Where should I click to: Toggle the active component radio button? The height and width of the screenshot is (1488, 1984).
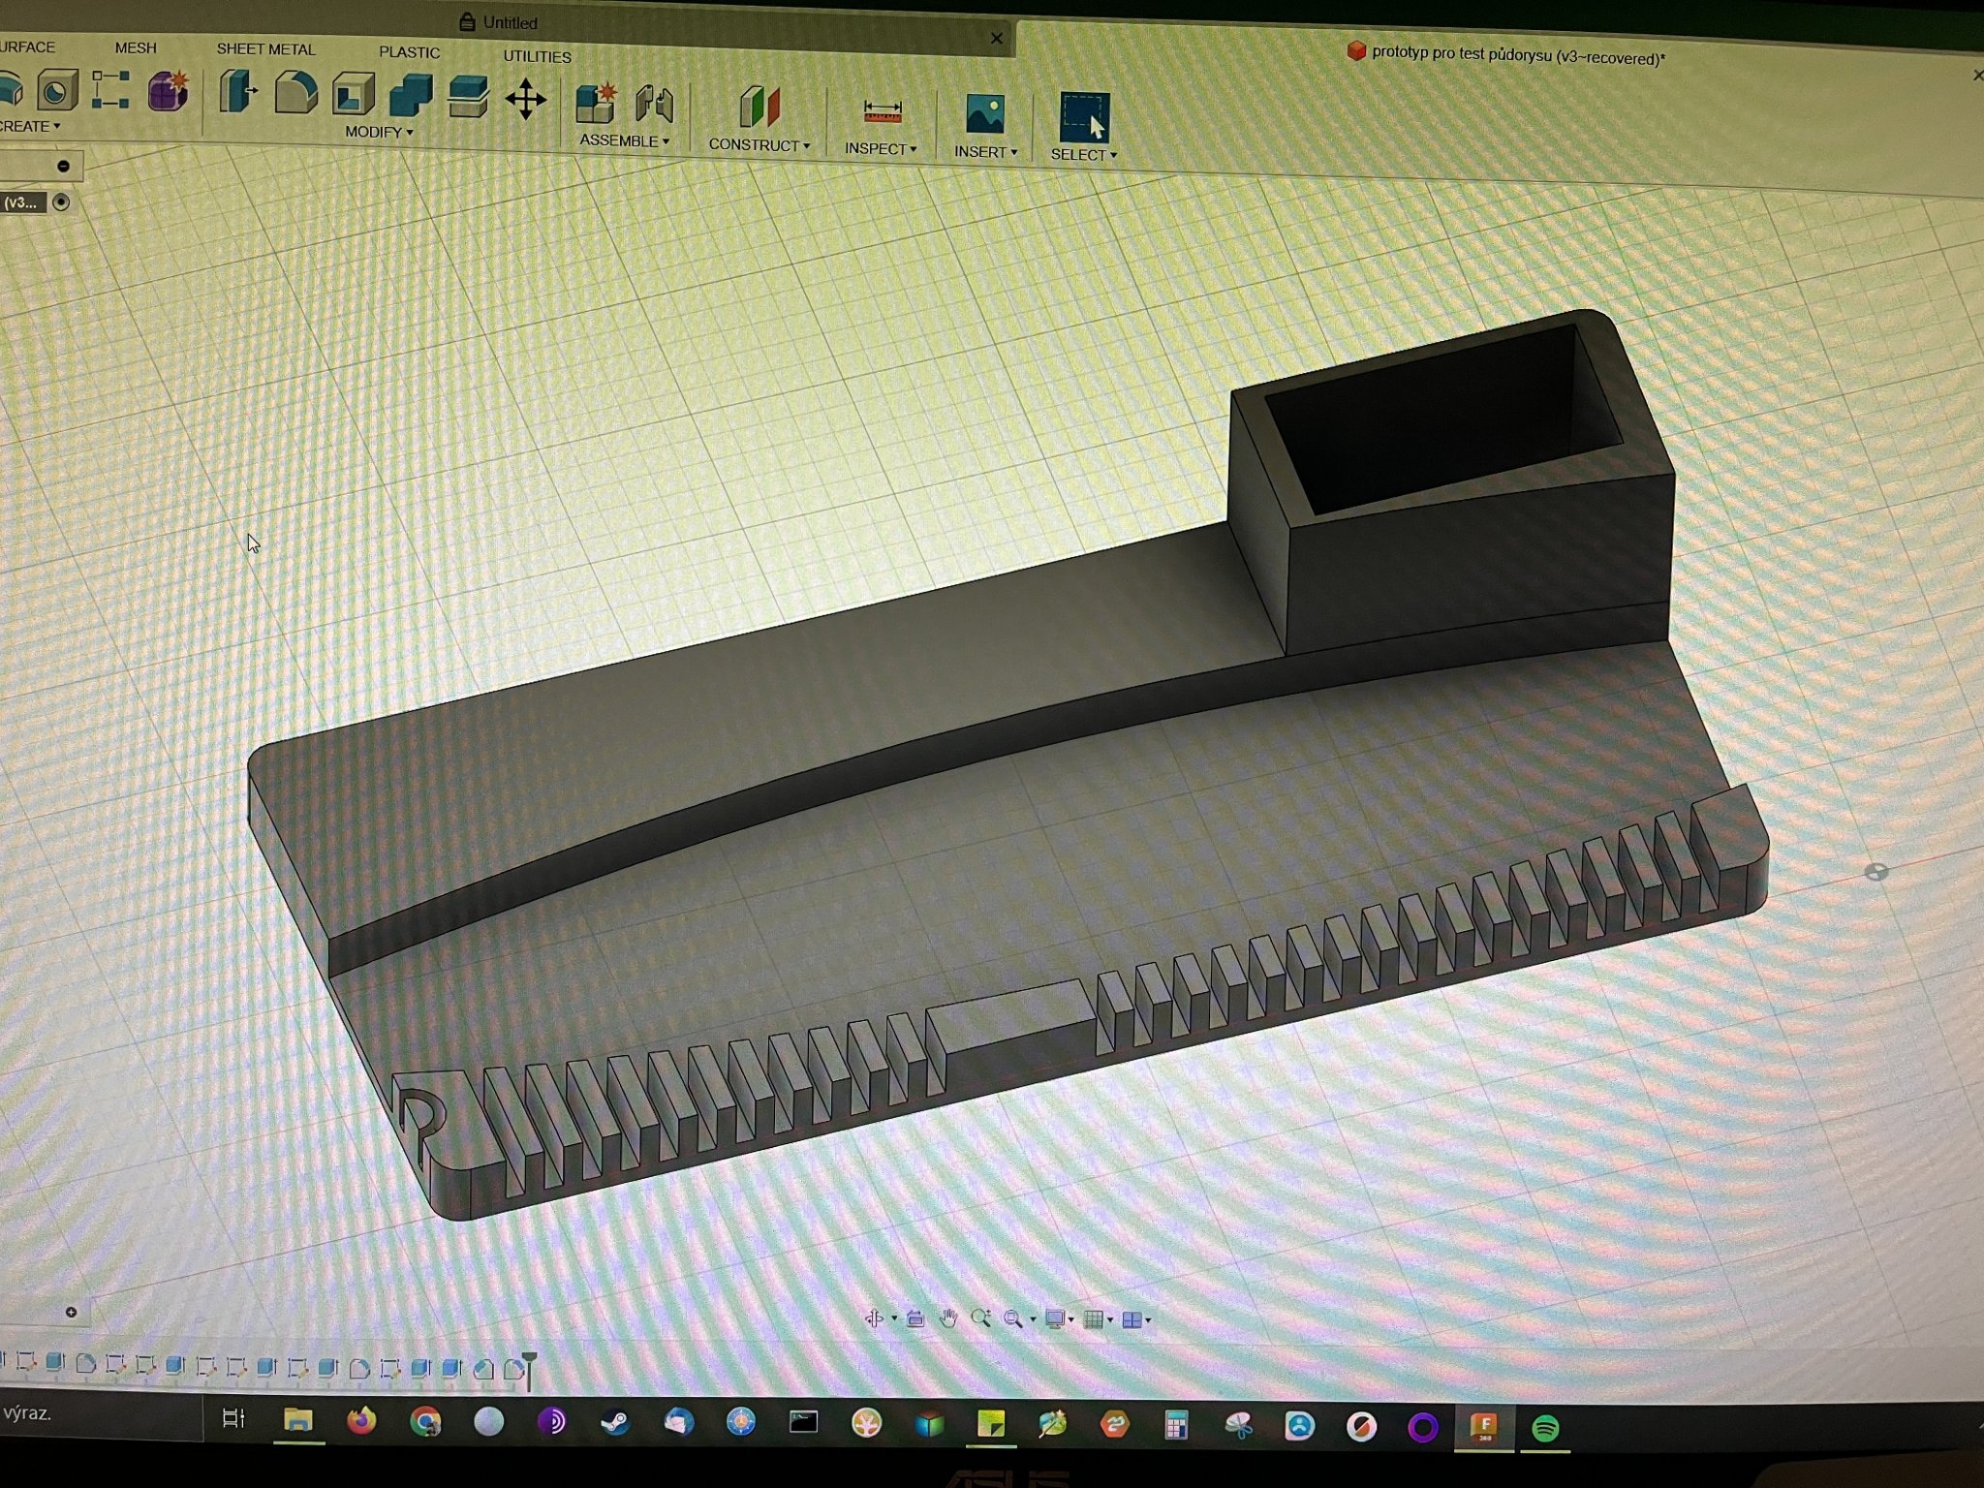61,201
